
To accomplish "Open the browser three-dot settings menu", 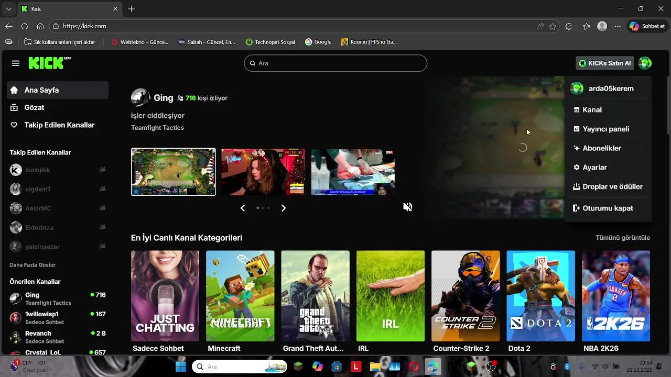I will (x=618, y=26).
